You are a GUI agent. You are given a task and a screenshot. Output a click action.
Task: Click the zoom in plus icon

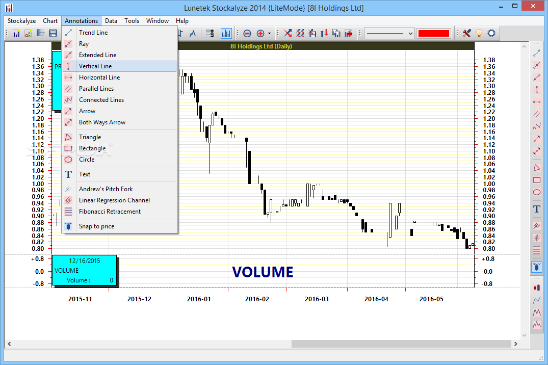click(x=260, y=34)
